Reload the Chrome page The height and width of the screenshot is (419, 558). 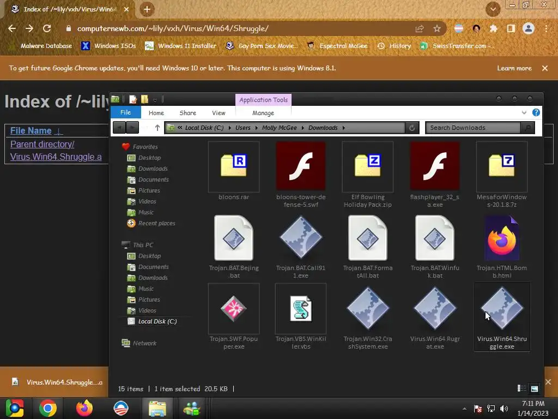[x=47, y=28]
